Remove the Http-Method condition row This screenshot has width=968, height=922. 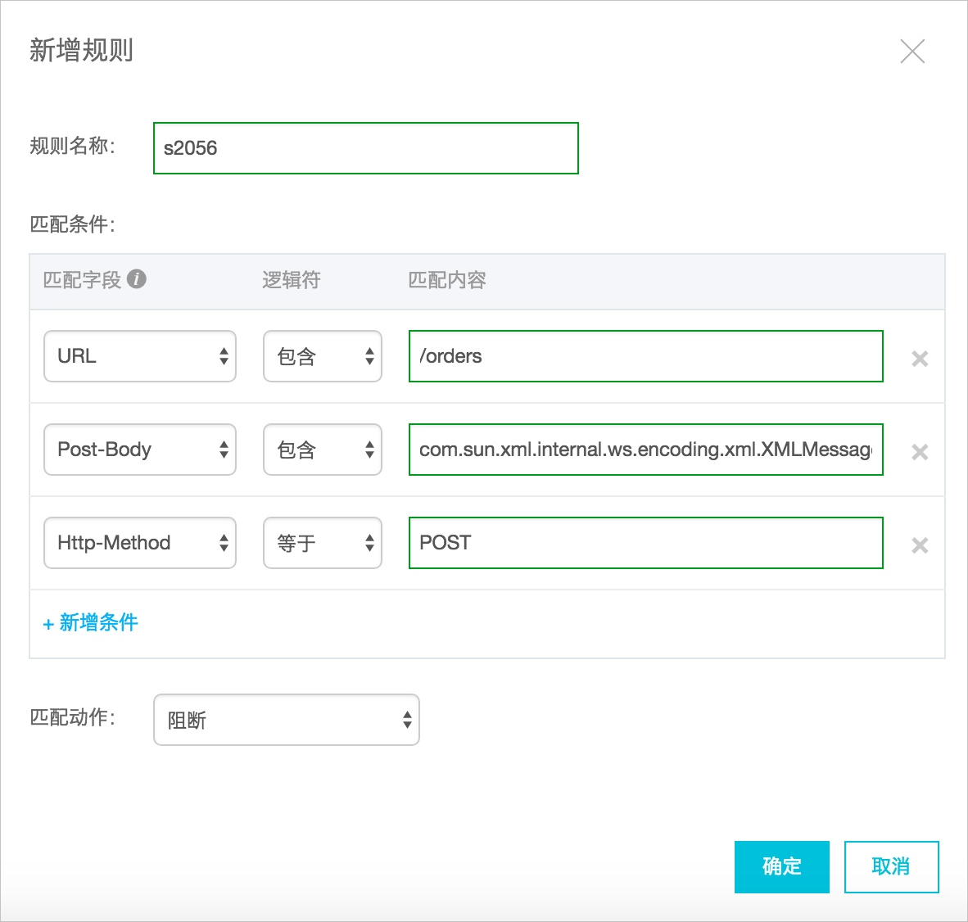click(920, 545)
